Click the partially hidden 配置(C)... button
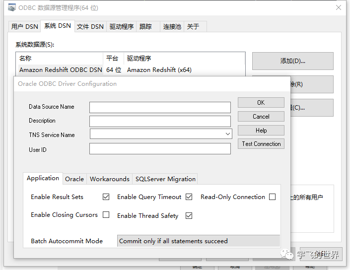 [312, 108]
